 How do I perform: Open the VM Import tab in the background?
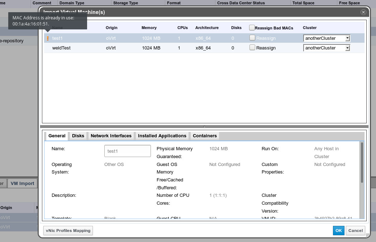pos(22,183)
